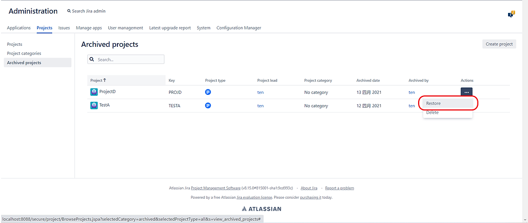The height and width of the screenshot is (223, 528).
Task: Click No category in the ProjectD row
Action: click(x=316, y=92)
